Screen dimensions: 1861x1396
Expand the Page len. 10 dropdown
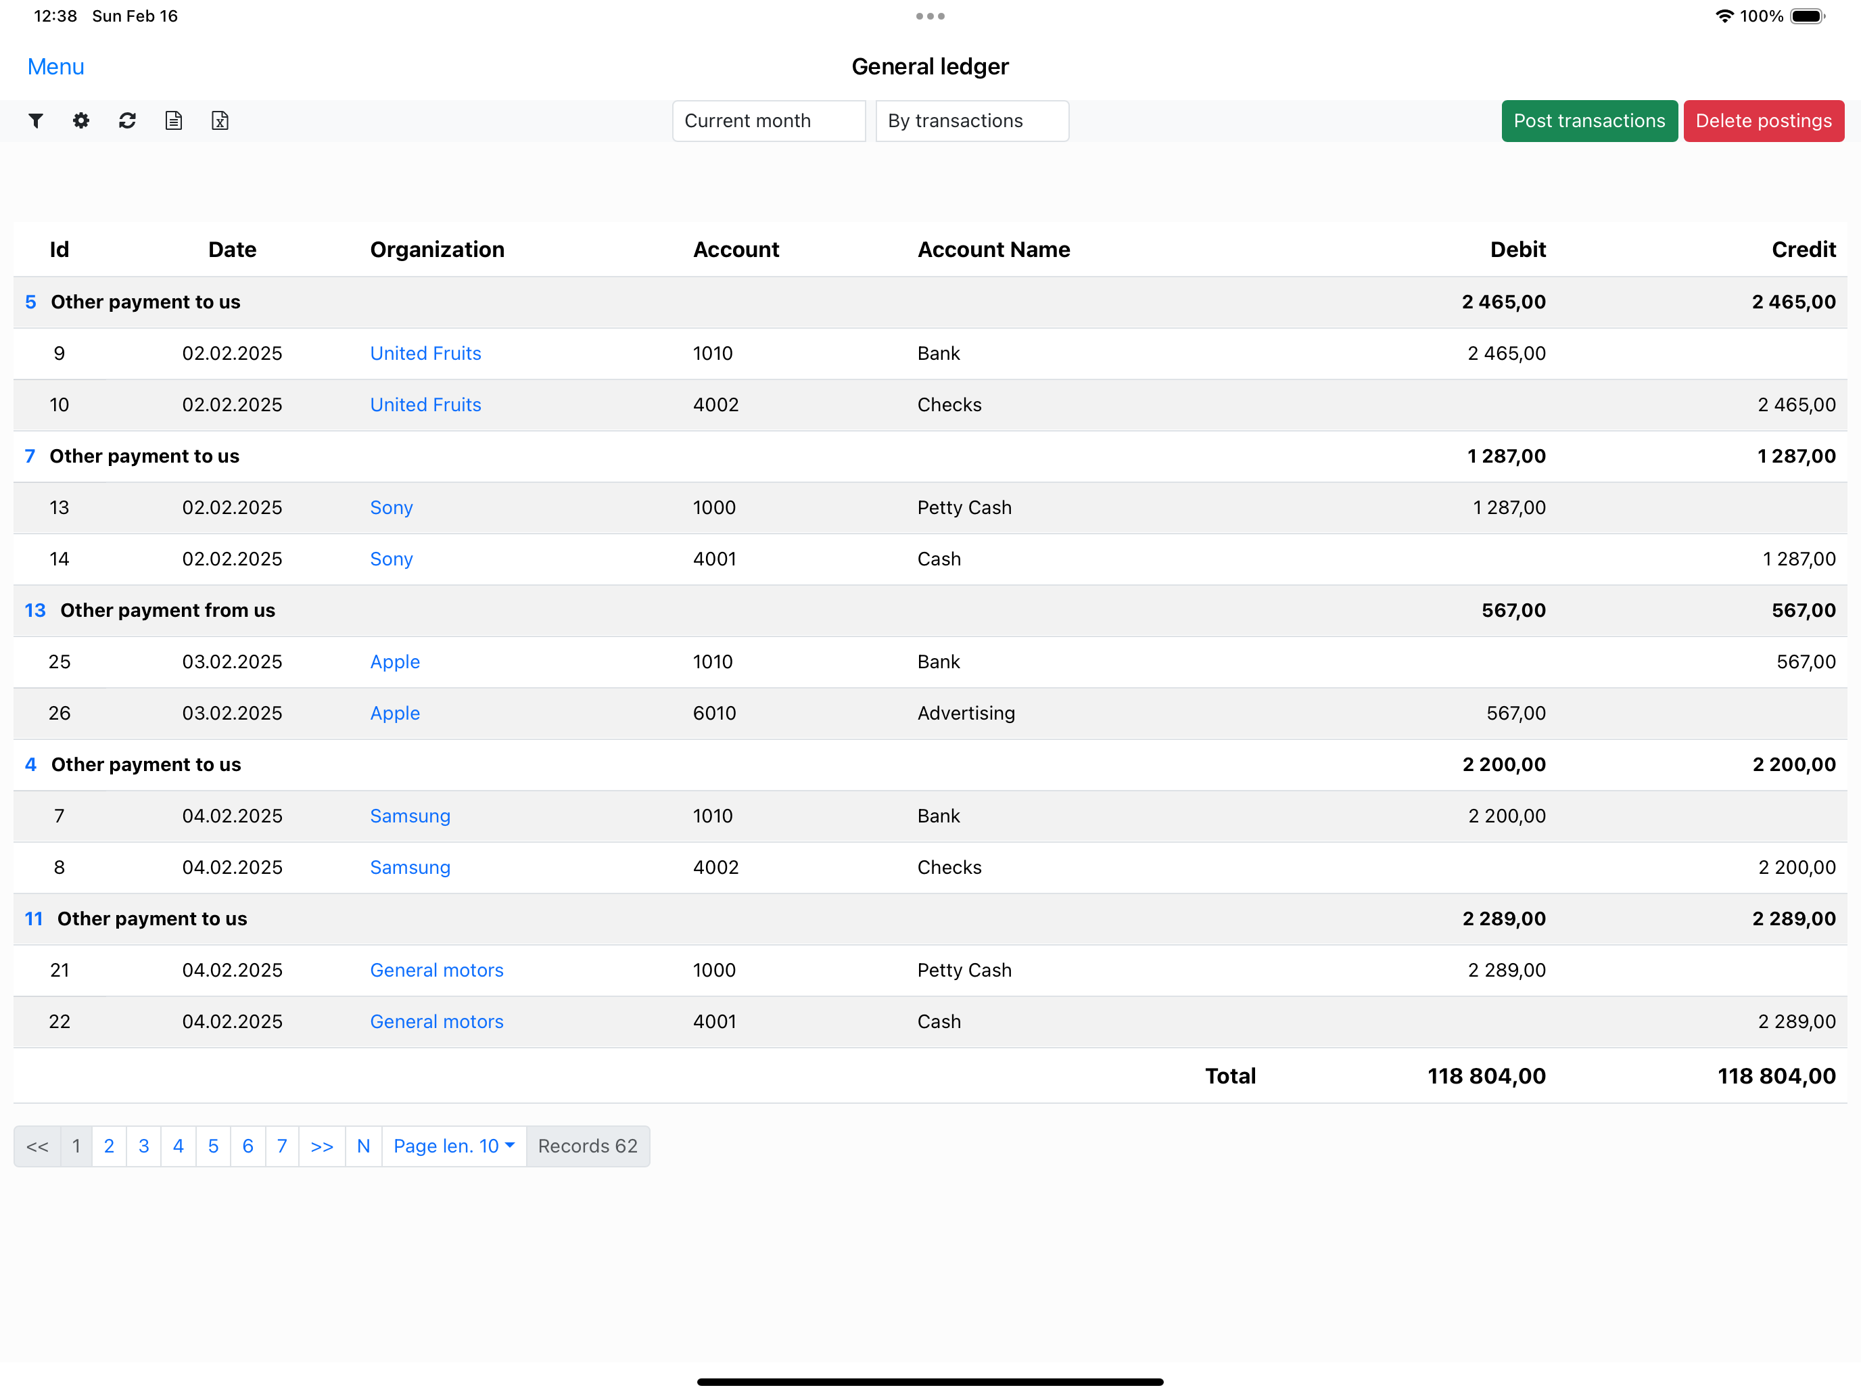454,1146
